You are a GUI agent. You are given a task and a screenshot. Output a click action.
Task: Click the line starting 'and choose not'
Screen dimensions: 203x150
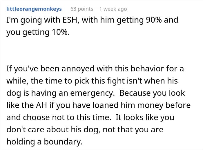click(90, 118)
